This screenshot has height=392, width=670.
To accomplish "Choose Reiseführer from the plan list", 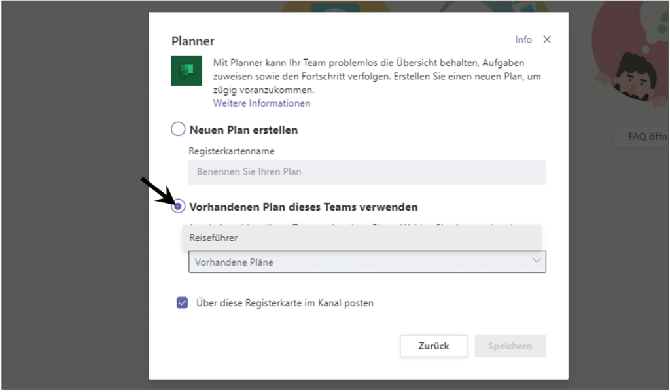I will click(x=362, y=238).
